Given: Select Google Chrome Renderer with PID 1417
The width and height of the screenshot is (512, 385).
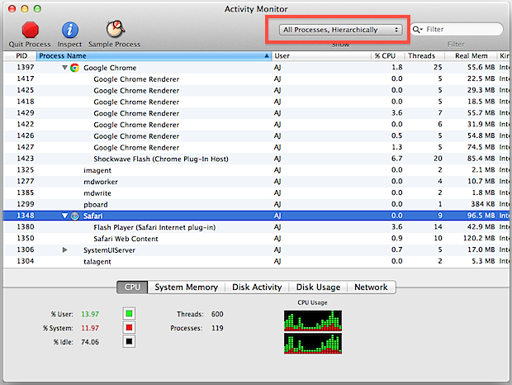Looking at the screenshot, I should (256, 79).
